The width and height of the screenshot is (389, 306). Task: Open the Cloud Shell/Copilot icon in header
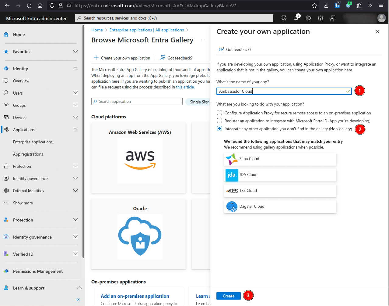[284, 18]
